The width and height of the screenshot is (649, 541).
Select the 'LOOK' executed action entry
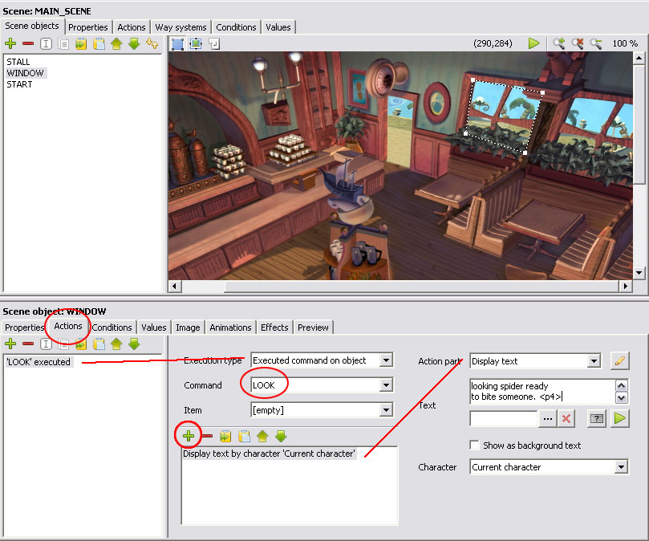tap(39, 362)
